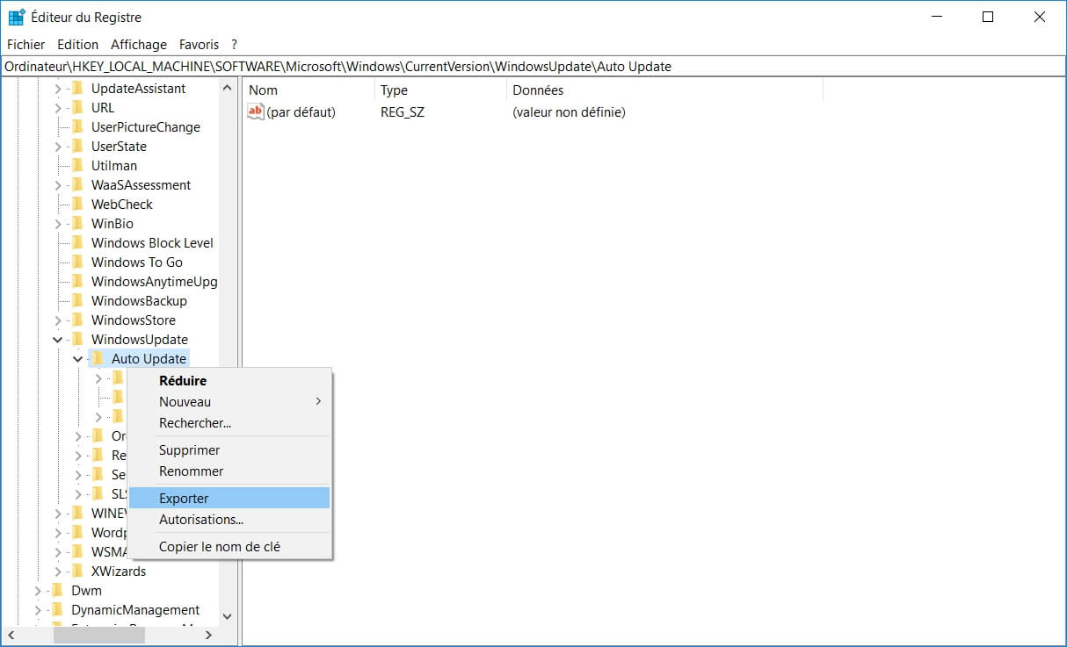The height and width of the screenshot is (647, 1067).
Task: Expand the UpdateAssistant key
Action: 58,88
